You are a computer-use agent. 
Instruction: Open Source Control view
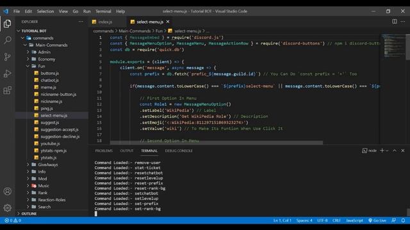pyautogui.click(x=7, y=57)
